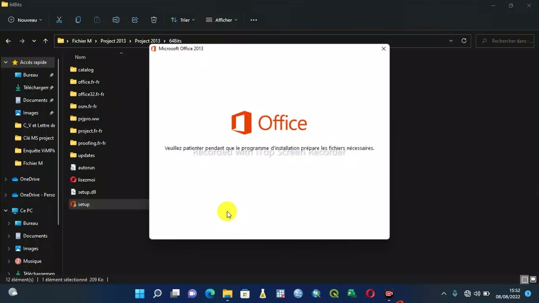Screen dimensions: 539x303
Task: Open Microsoft Project from taskbar
Action: click(x=352, y=293)
